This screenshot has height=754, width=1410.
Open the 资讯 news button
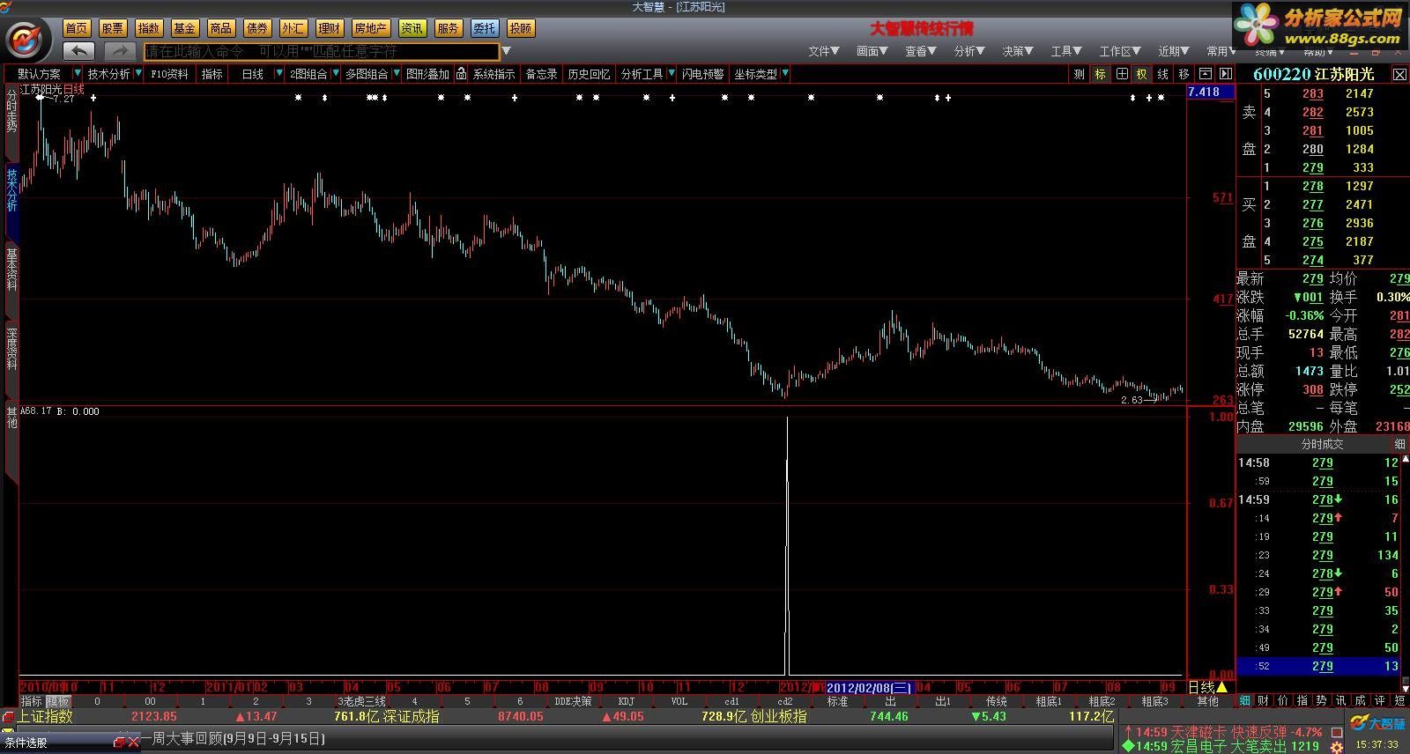point(412,28)
